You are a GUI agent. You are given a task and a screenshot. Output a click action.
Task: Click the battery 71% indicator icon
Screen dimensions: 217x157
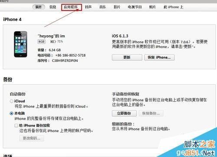pyautogui.click(x=53, y=42)
